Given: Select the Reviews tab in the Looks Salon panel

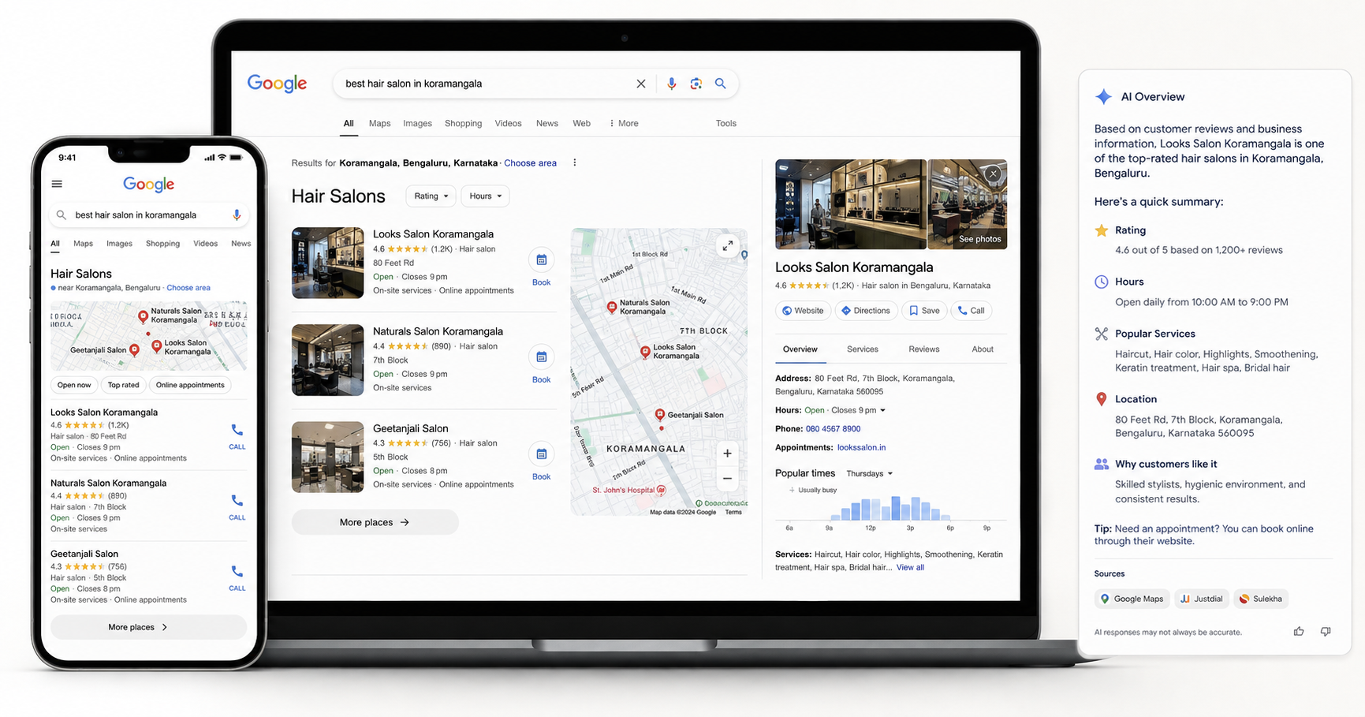Looking at the screenshot, I should pos(924,349).
